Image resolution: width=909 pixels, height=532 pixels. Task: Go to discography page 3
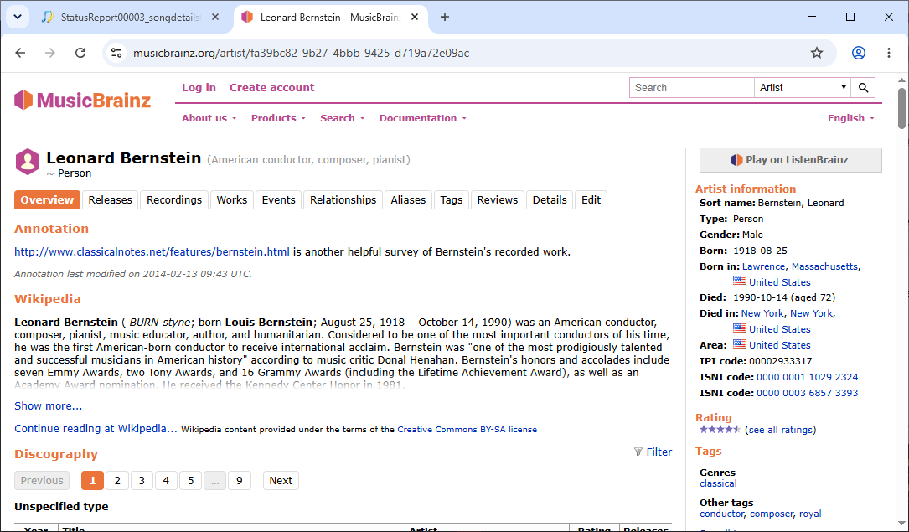142,480
